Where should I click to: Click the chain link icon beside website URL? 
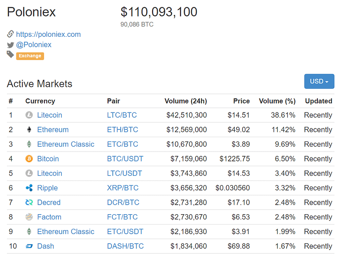[10, 34]
